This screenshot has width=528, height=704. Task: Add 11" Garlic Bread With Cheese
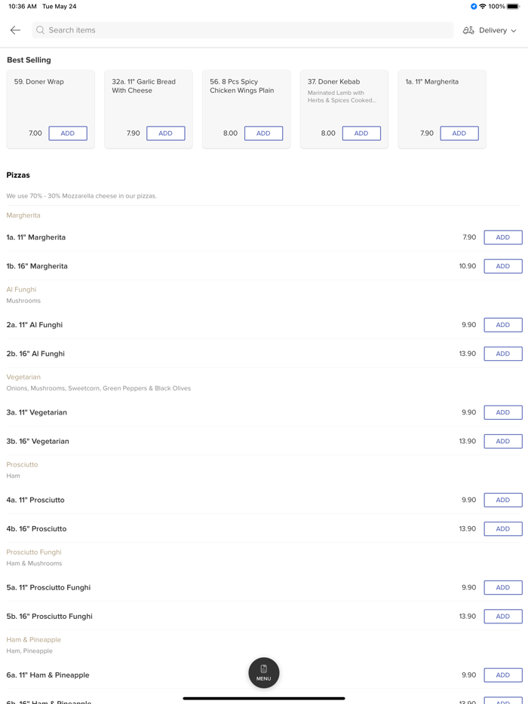(x=165, y=133)
